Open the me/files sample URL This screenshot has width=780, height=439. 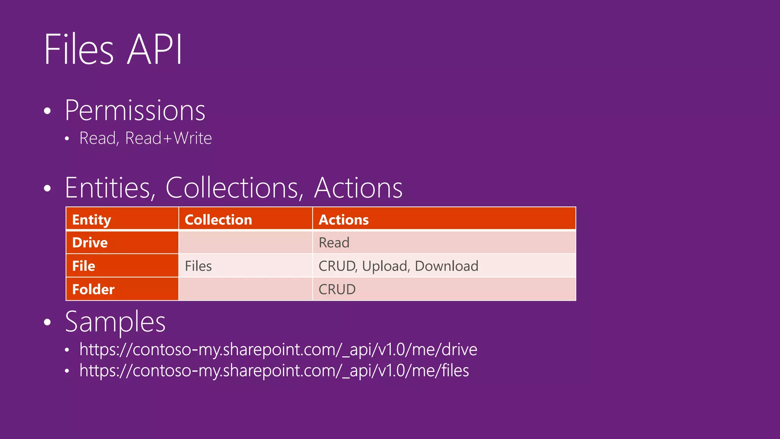click(x=274, y=370)
